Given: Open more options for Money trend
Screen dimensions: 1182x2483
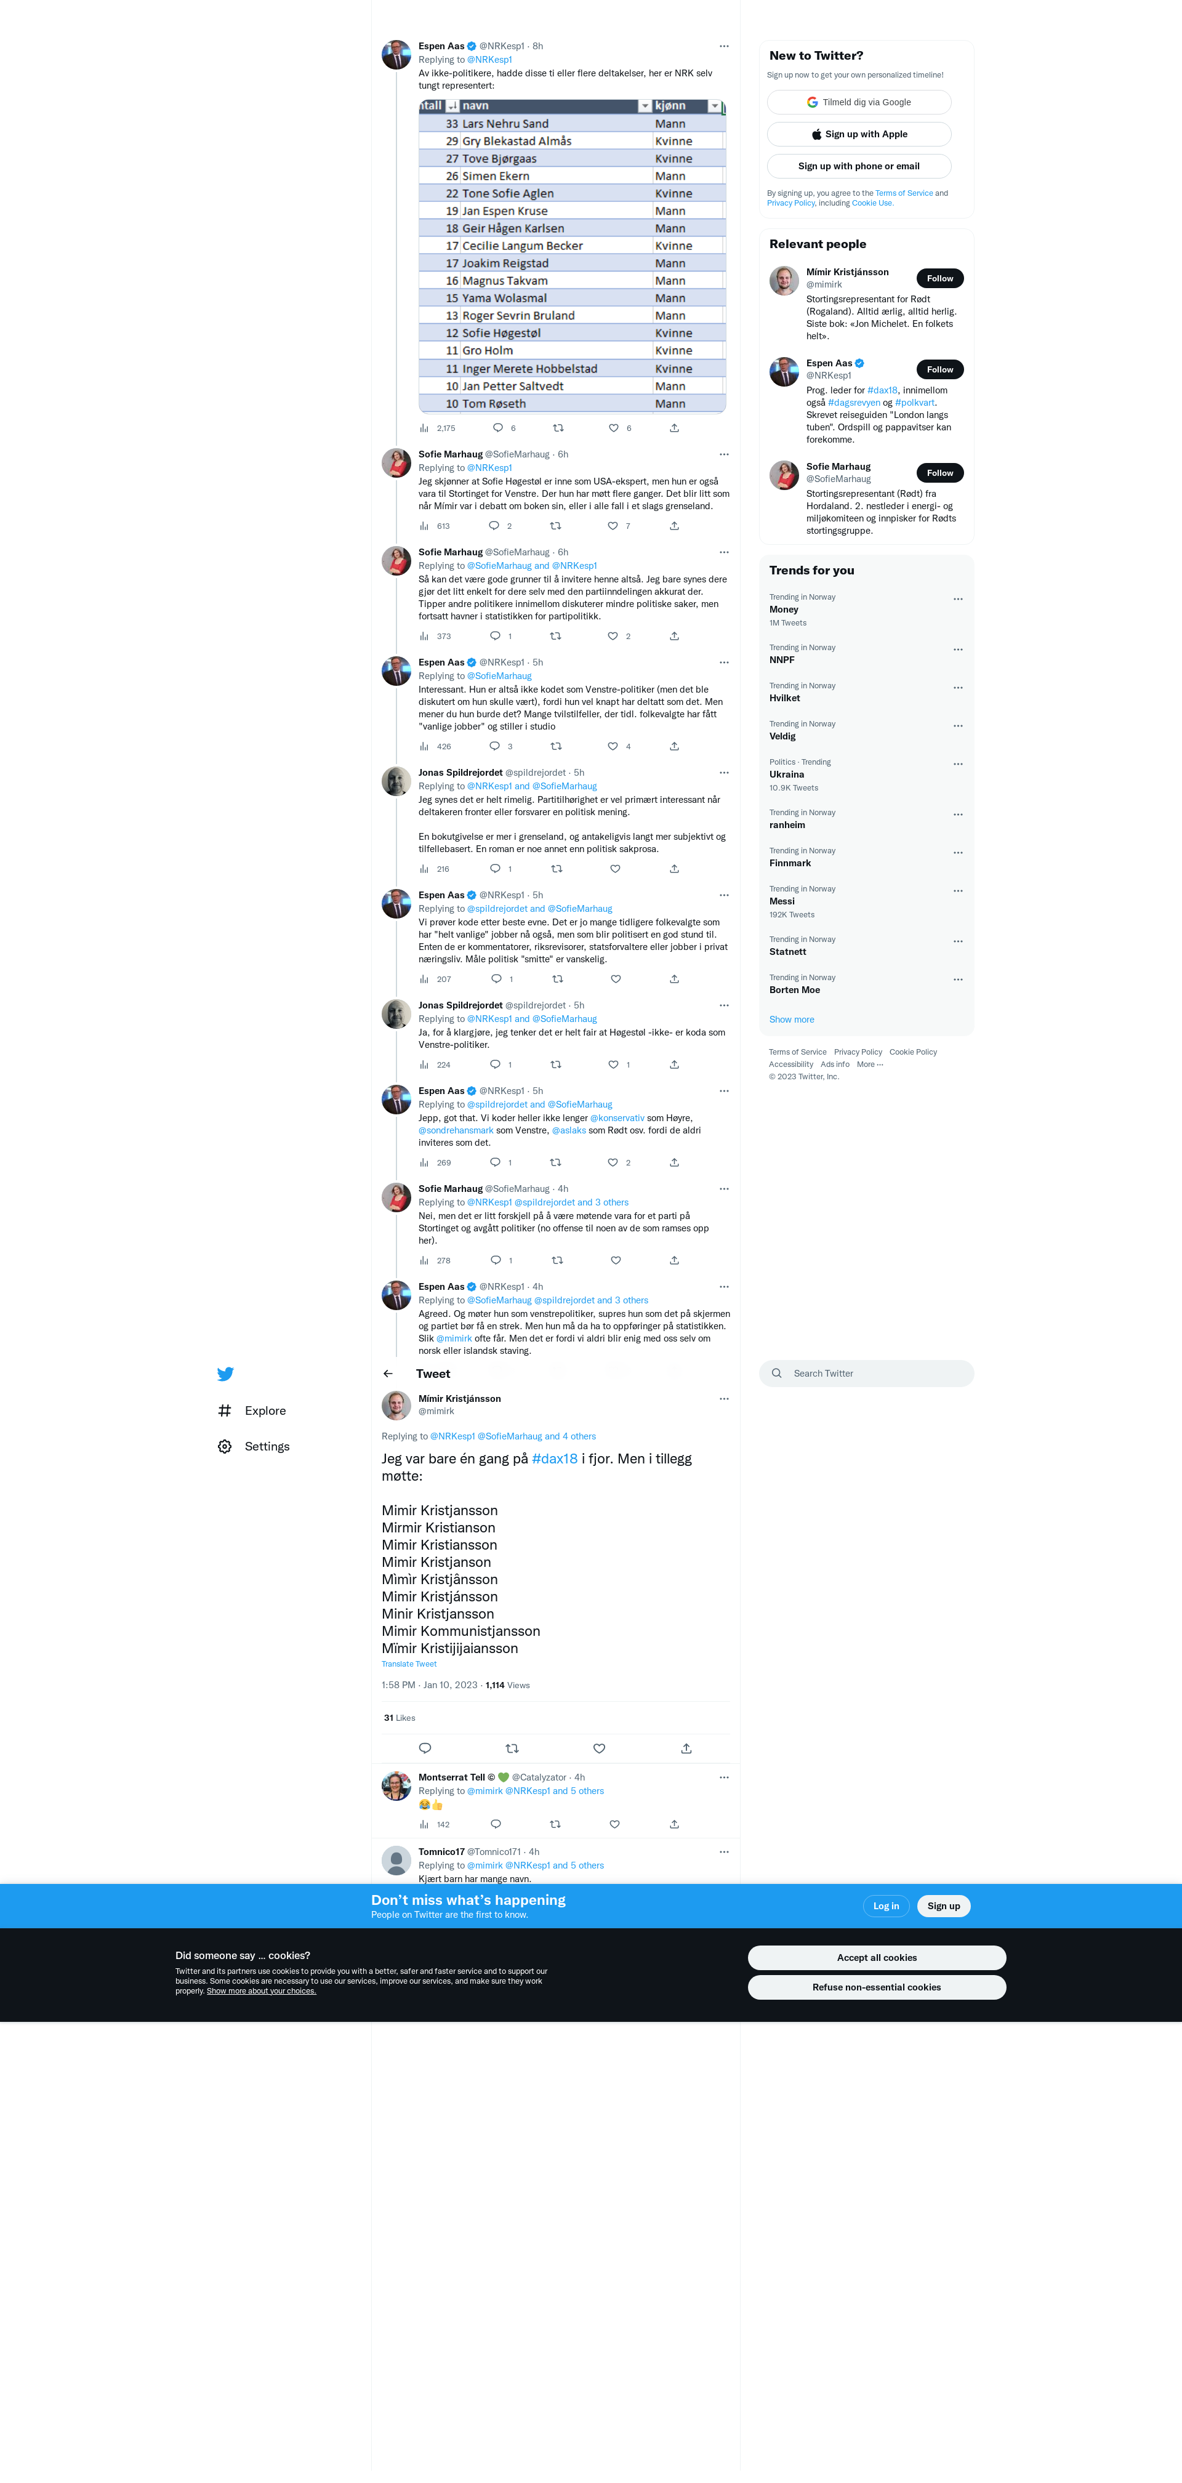Looking at the screenshot, I should point(957,598).
